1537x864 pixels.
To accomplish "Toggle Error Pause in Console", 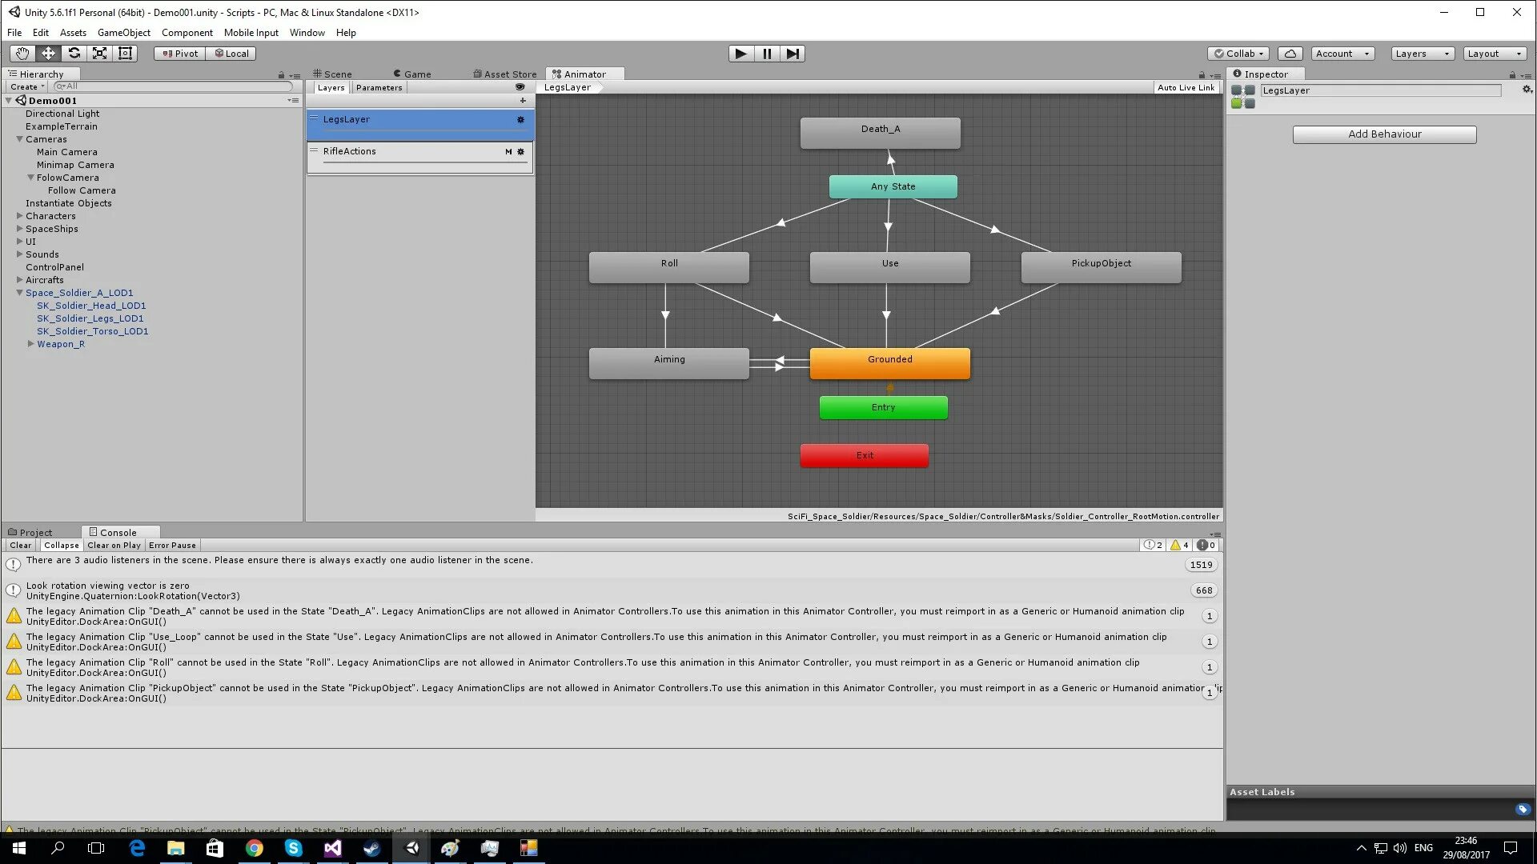I will coord(172,546).
